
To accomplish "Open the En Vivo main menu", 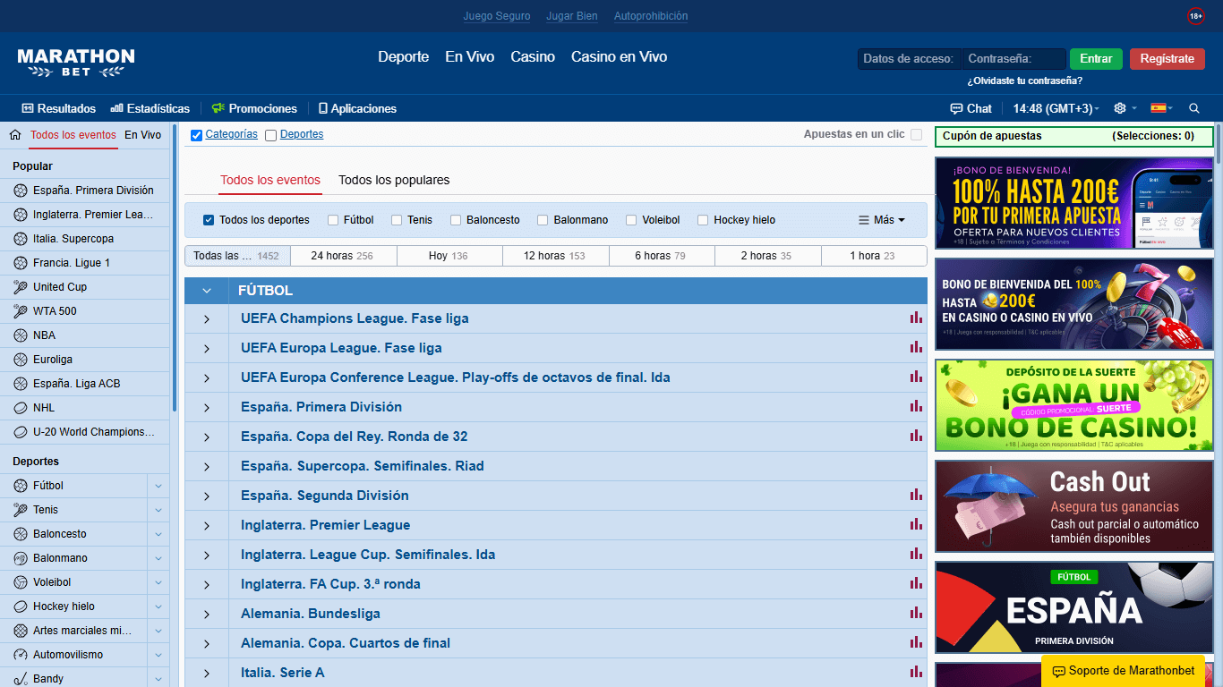I will coord(470,56).
